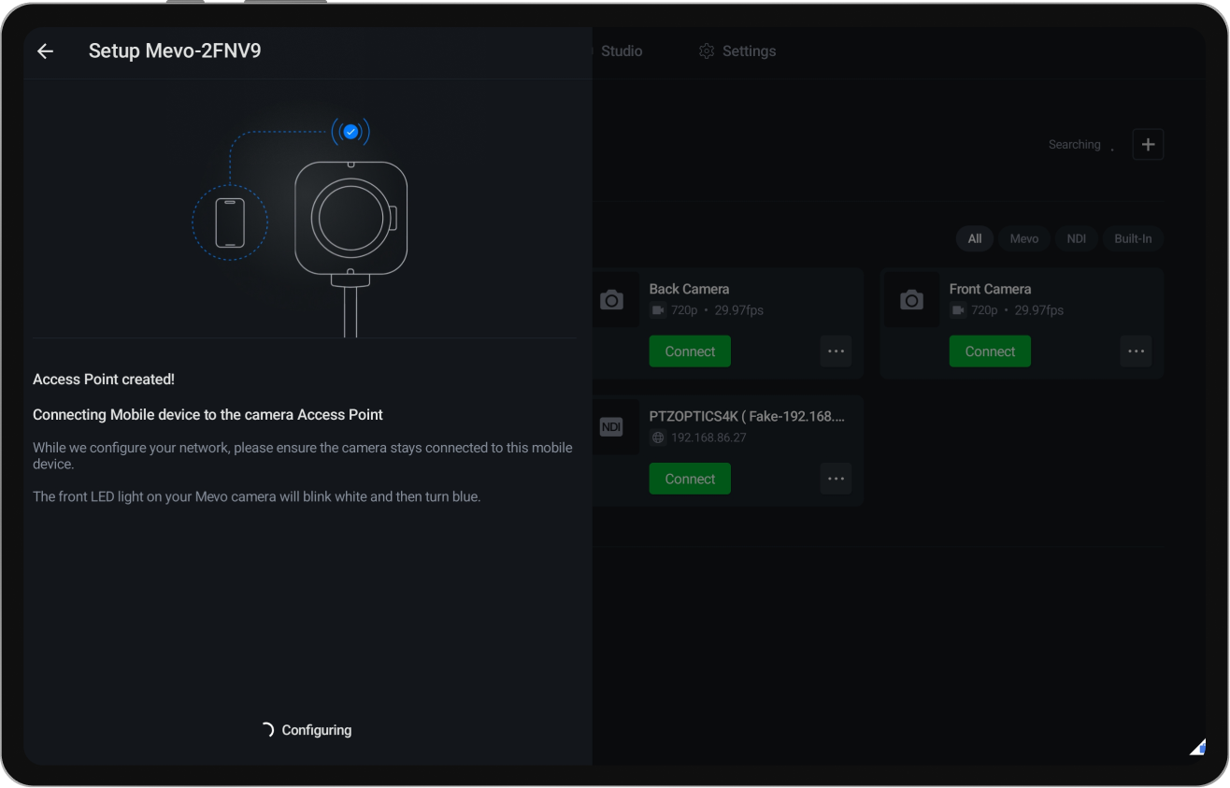Click the front LED light instruction text

pyautogui.click(x=257, y=496)
